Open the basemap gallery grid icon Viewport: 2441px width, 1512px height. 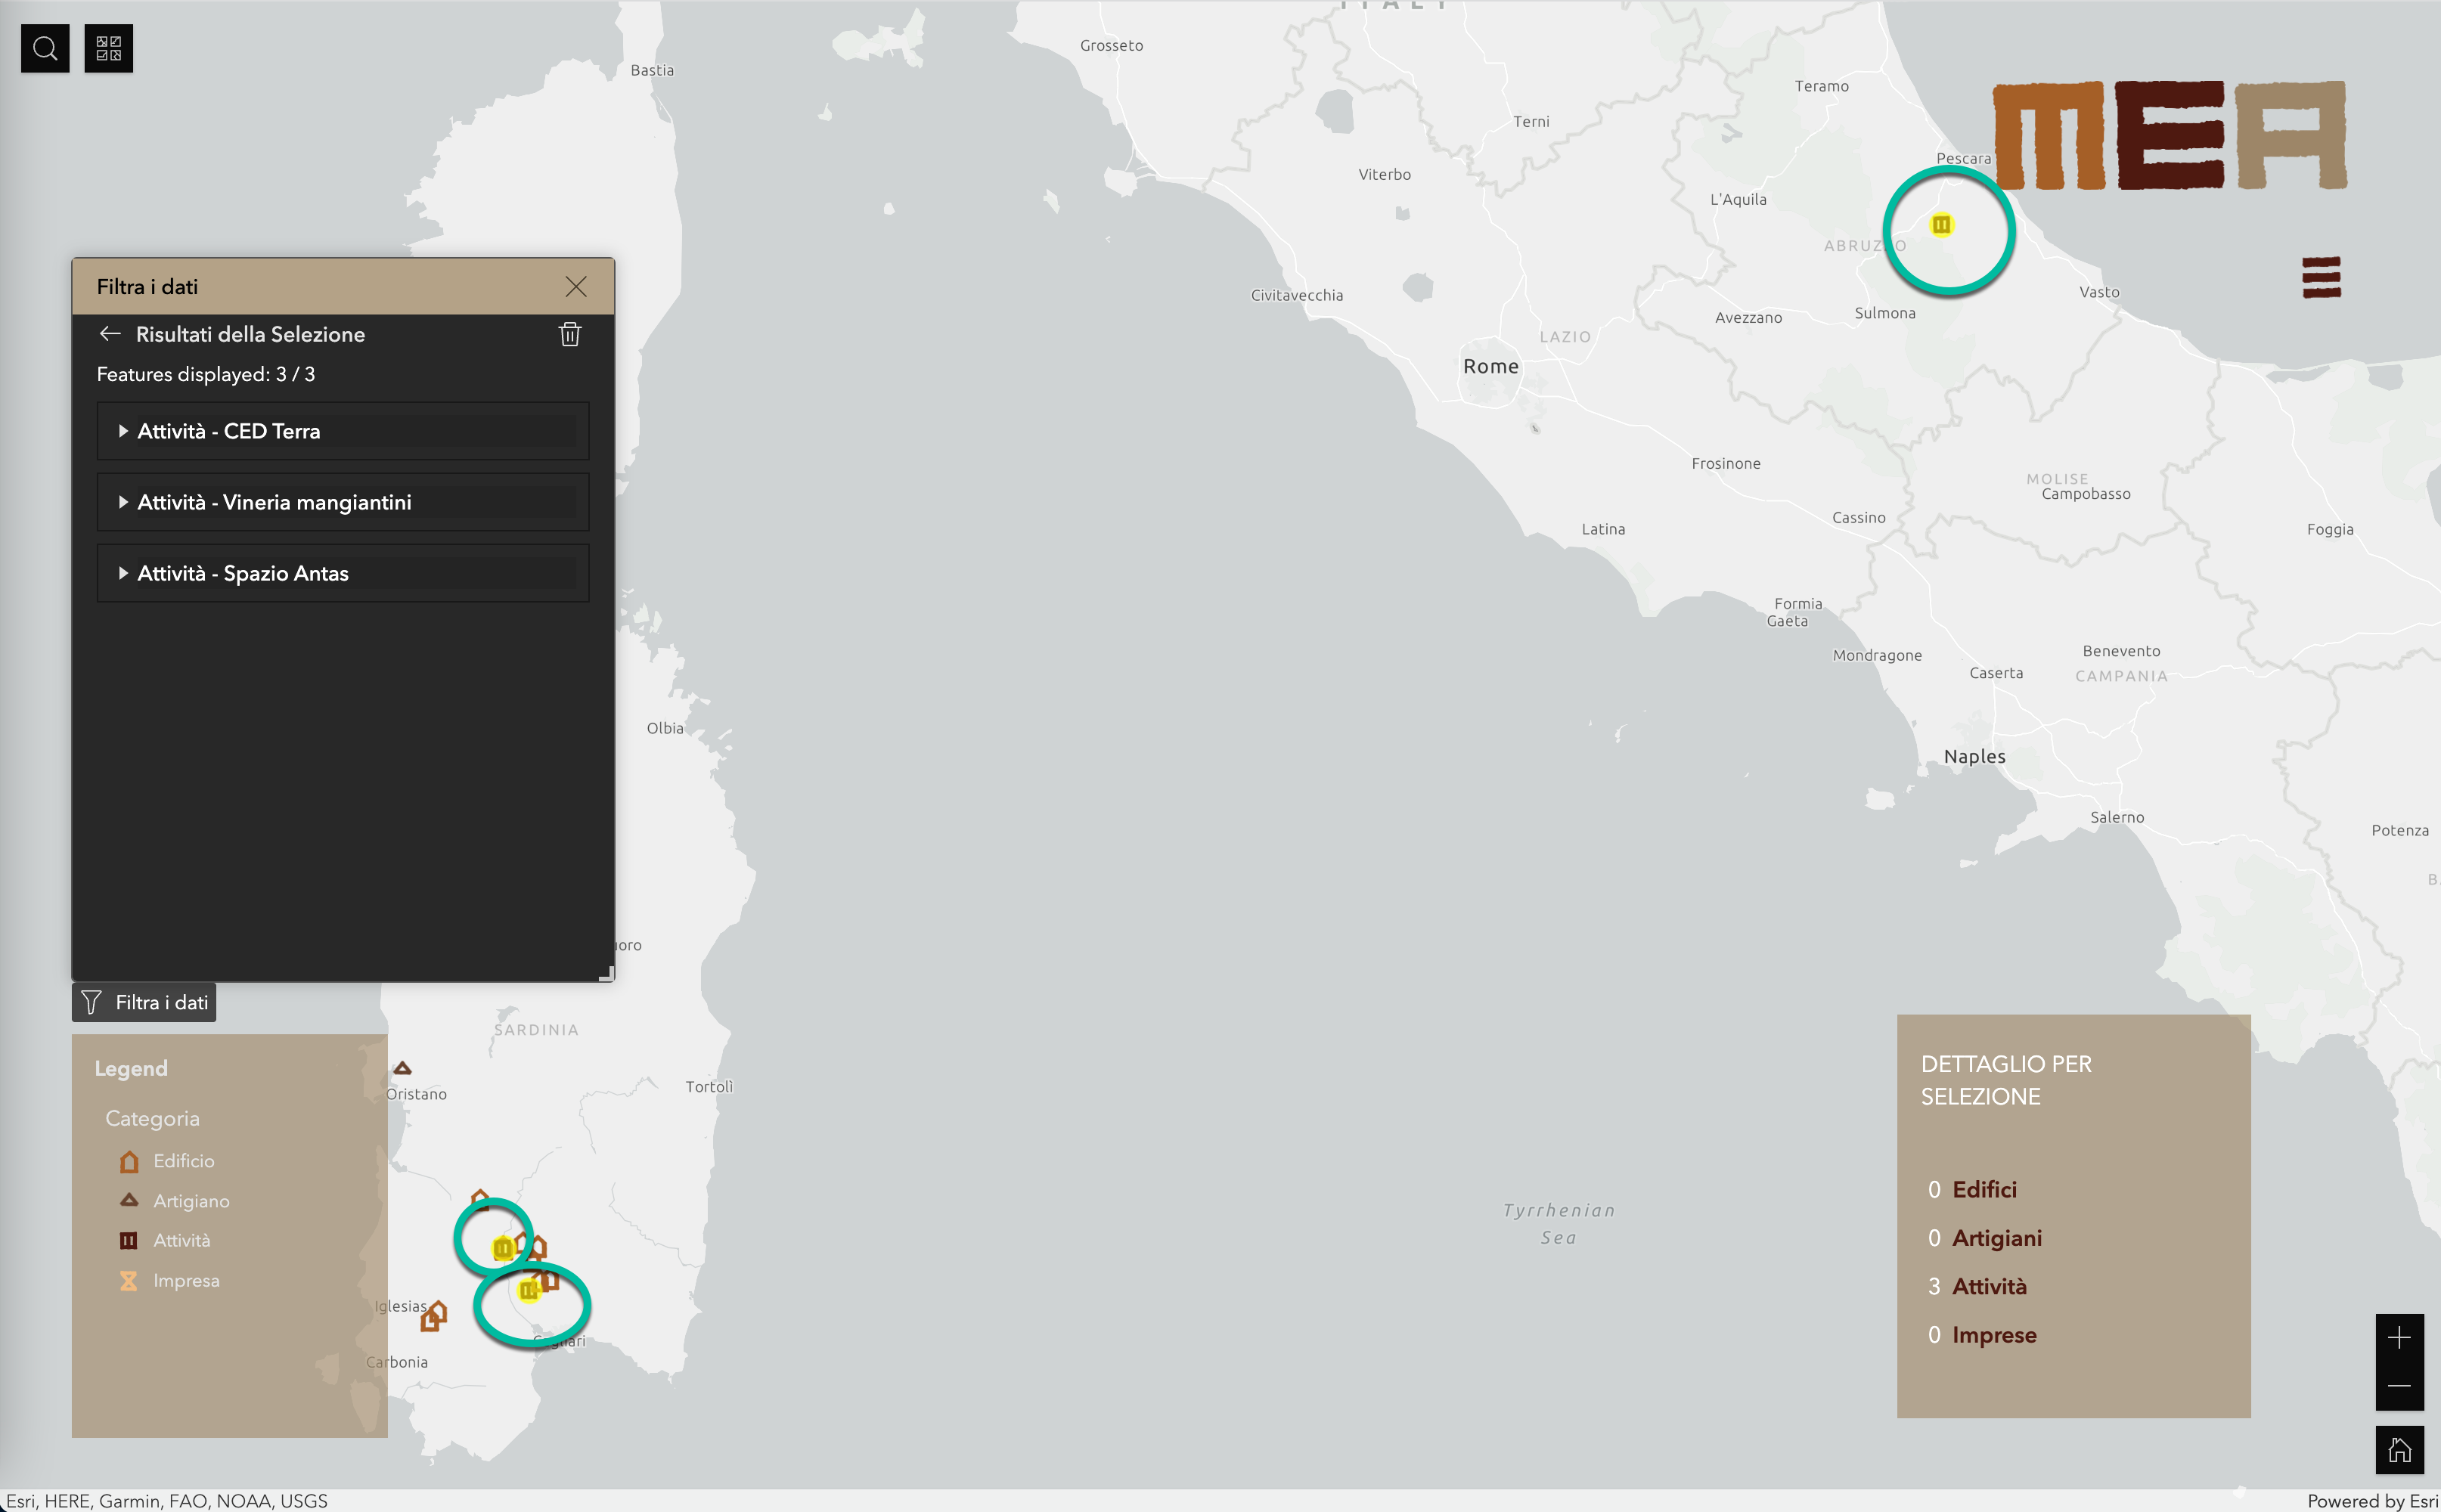pos(108,48)
